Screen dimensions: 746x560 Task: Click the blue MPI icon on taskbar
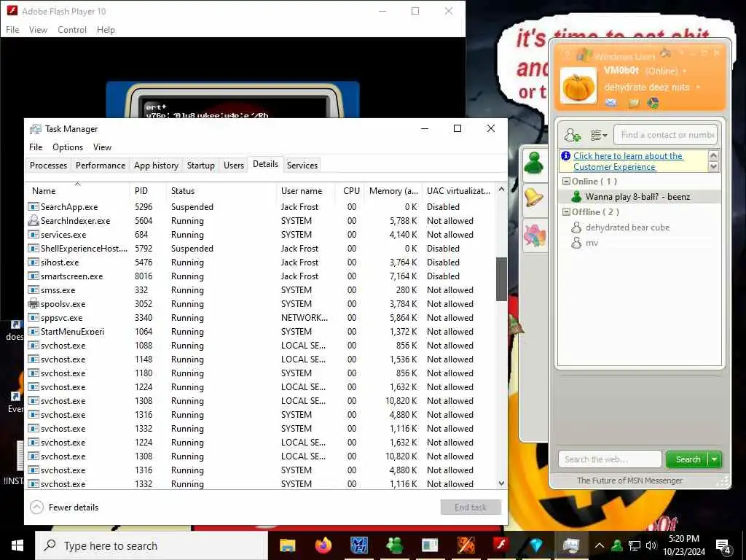358,545
